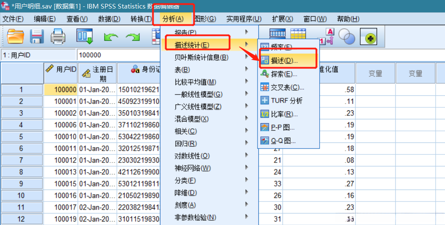Open the 实用程序(U) menu
445x225 pixels.
(244, 19)
